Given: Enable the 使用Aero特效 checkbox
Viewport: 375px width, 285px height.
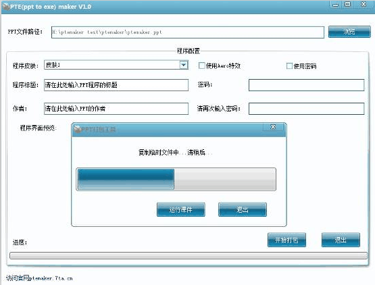Looking at the screenshot, I should click(201, 66).
